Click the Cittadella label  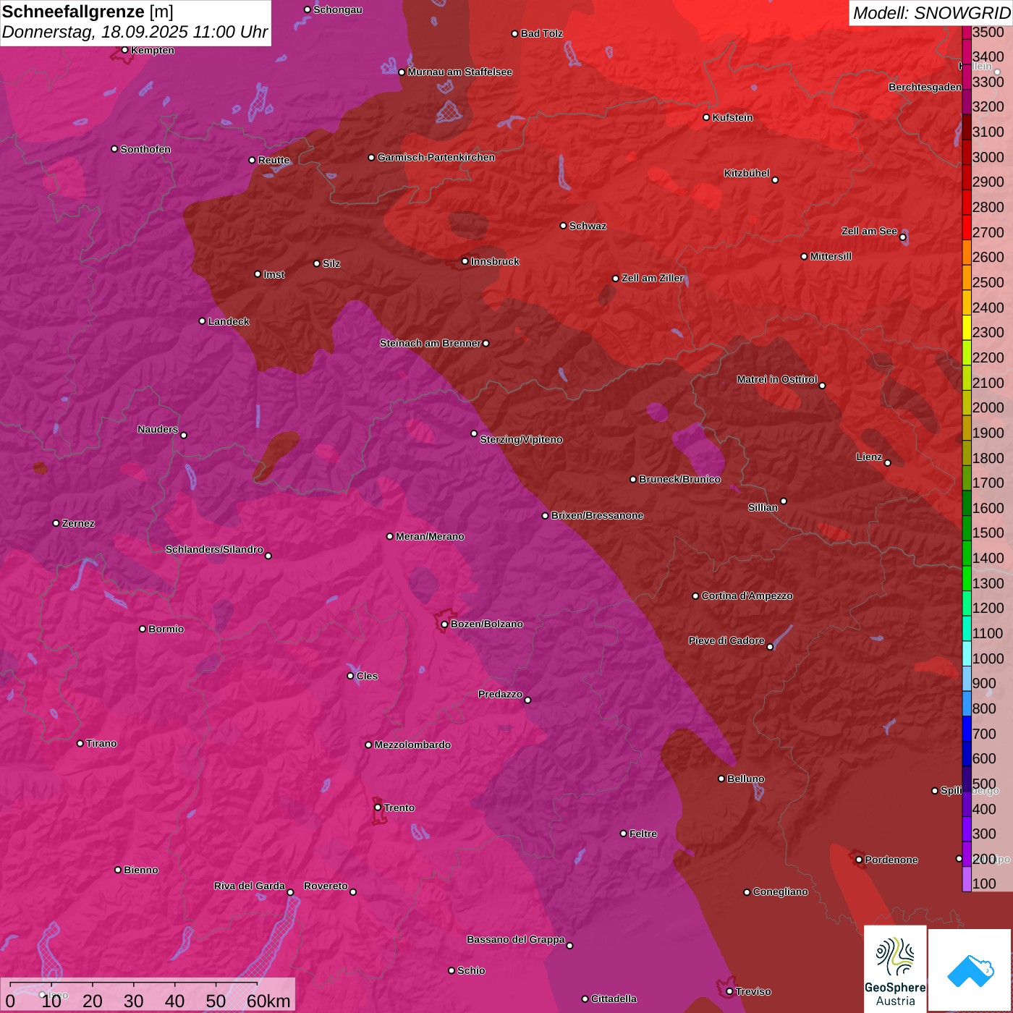point(614,999)
